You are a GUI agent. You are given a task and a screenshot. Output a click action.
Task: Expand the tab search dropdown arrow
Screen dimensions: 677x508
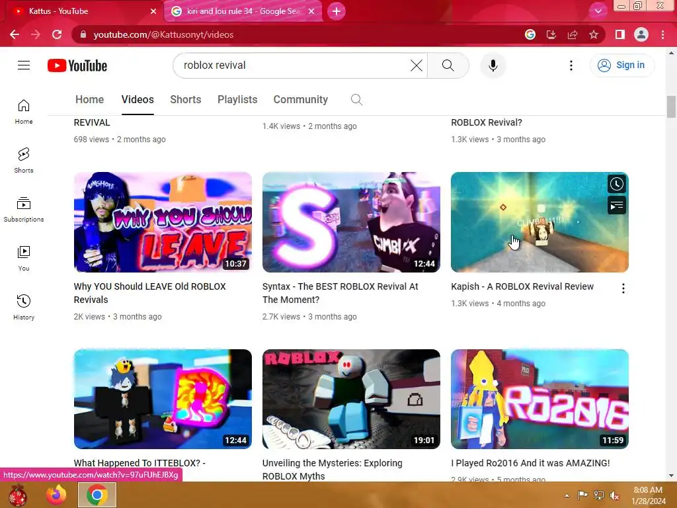tap(598, 11)
